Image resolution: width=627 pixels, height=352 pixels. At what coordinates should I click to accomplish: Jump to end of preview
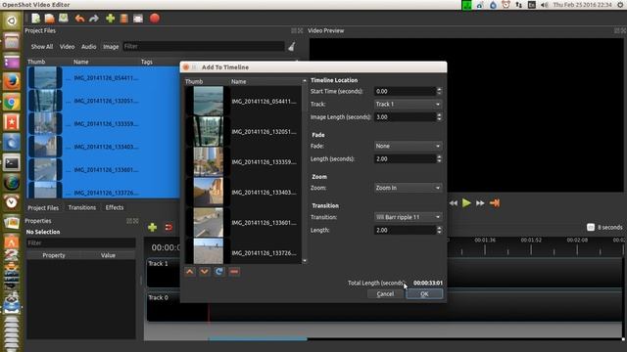pyautogui.click(x=495, y=203)
